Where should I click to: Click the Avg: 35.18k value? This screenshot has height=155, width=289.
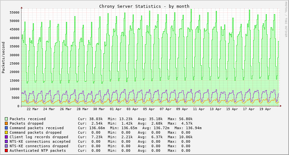pyautogui.click(x=150, y=119)
